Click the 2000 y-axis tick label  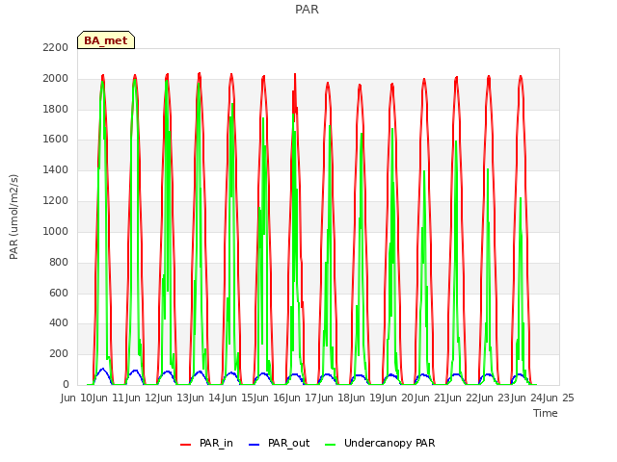(x=56, y=78)
